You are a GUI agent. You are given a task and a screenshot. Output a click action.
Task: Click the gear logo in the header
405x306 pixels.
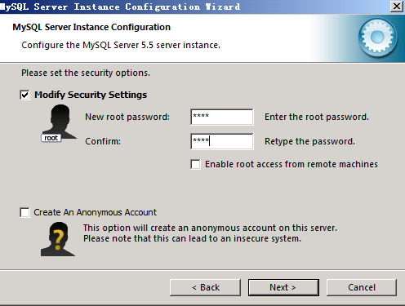pos(377,38)
